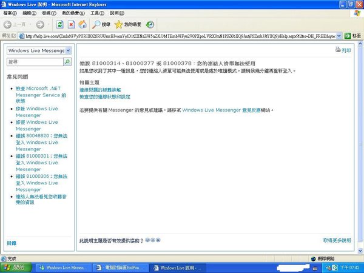Viewport: 364px width, 273px height.
Task: Open link 檢查您的連線狀態和設定
Action: pyautogui.click(x=105, y=96)
